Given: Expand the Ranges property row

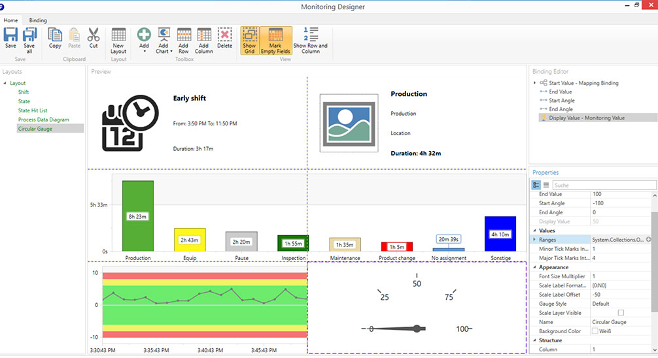Looking at the screenshot, I should pos(534,239).
